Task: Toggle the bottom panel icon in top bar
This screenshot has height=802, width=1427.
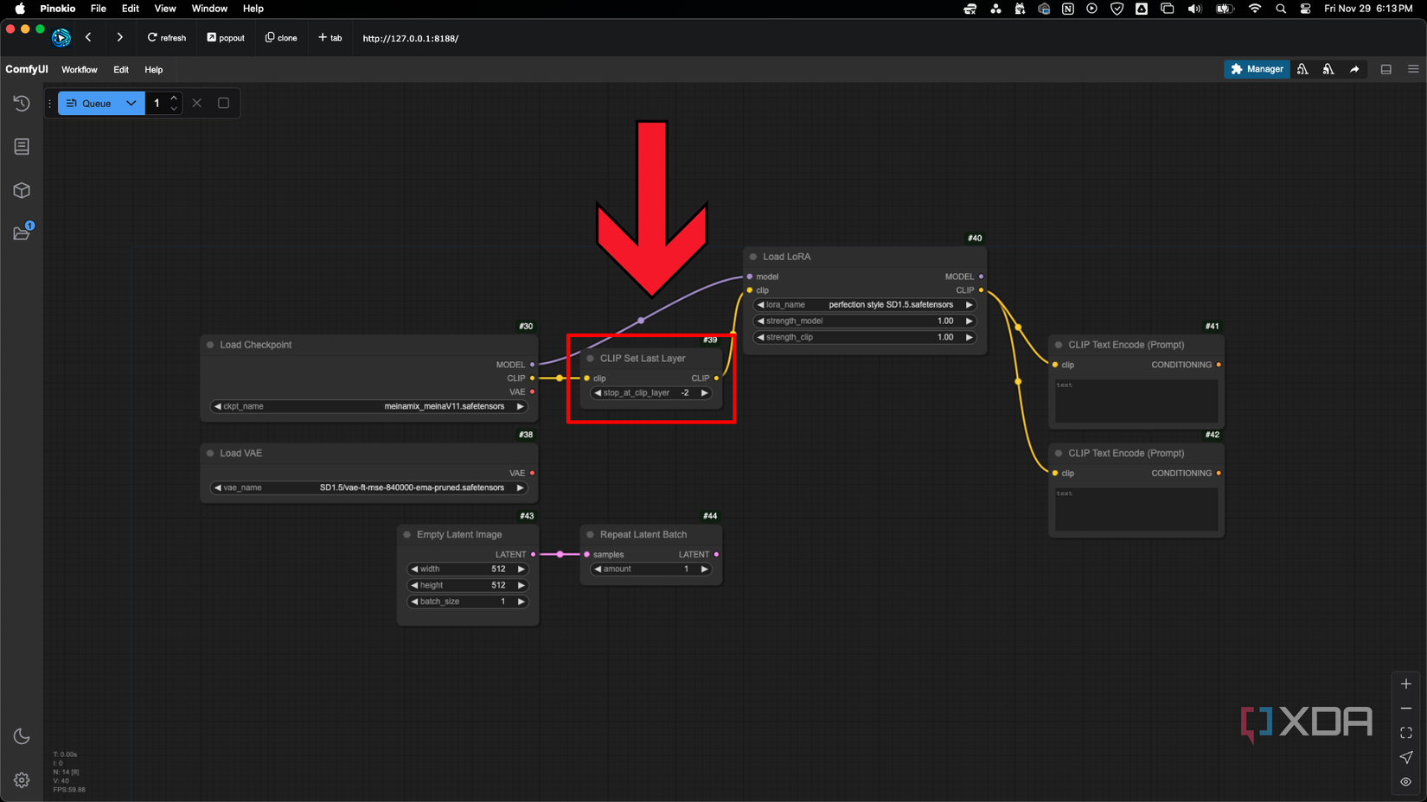Action: click(1386, 69)
